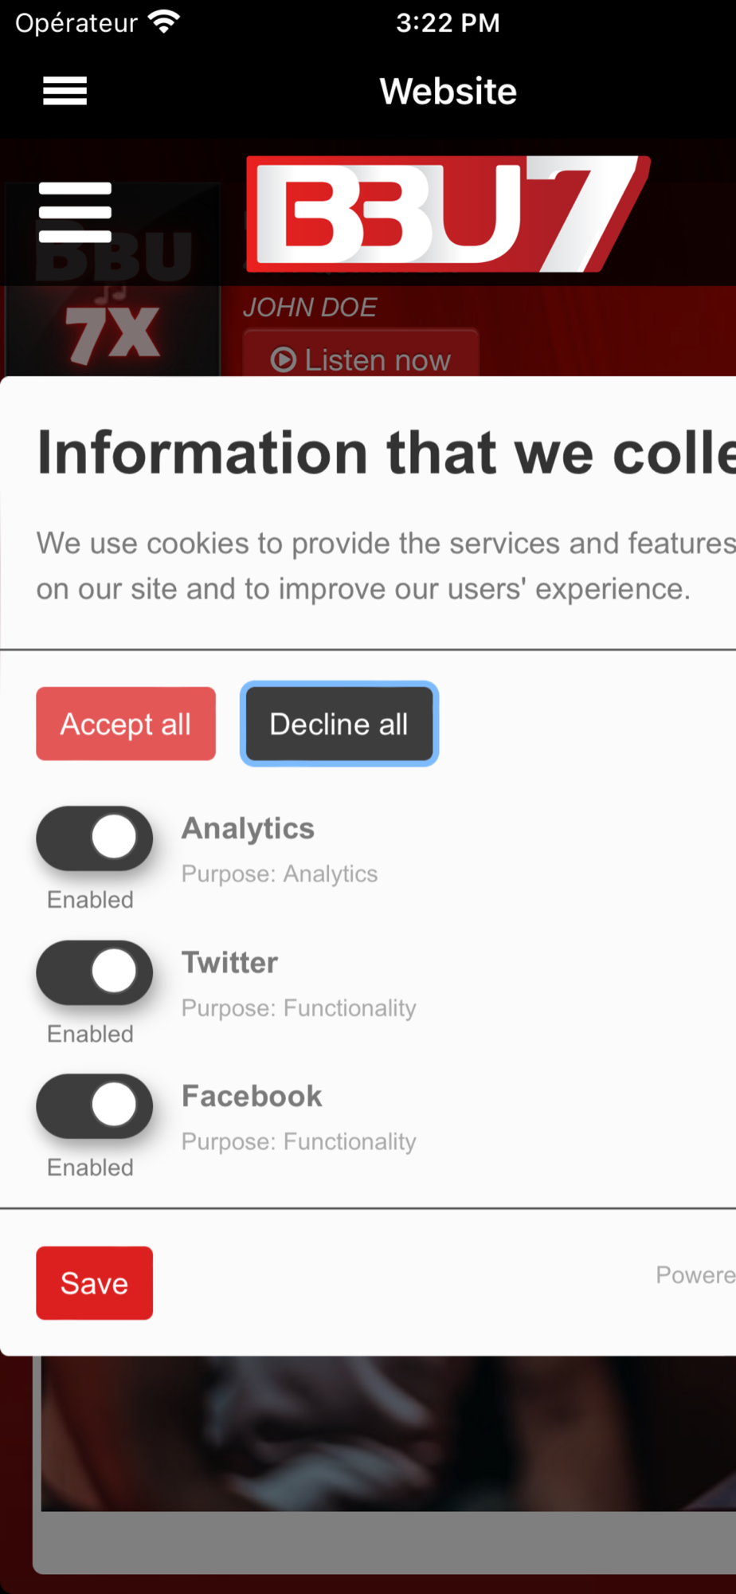Select the Analytics service label

tap(248, 829)
